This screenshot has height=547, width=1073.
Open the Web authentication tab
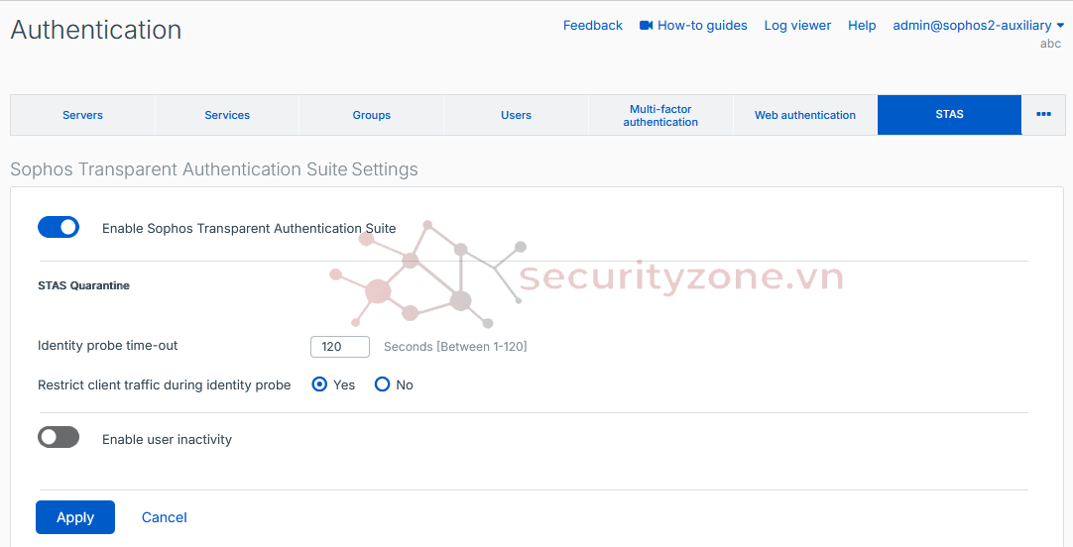coord(805,115)
